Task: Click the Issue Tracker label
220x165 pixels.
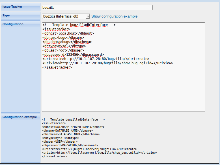Action: [12, 7]
